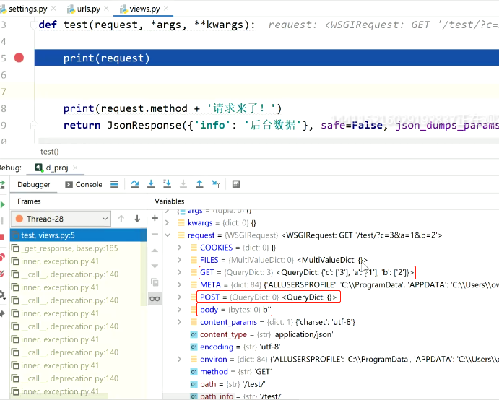Expand the content_params entry
The width and height of the screenshot is (499, 400).
(x=180, y=322)
